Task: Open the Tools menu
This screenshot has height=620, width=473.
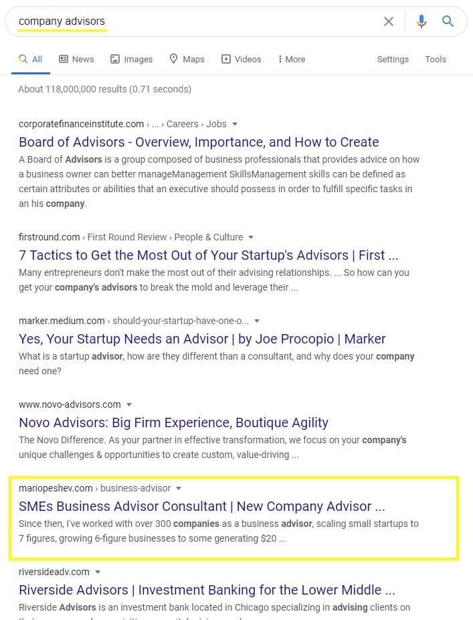Action: [x=436, y=59]
